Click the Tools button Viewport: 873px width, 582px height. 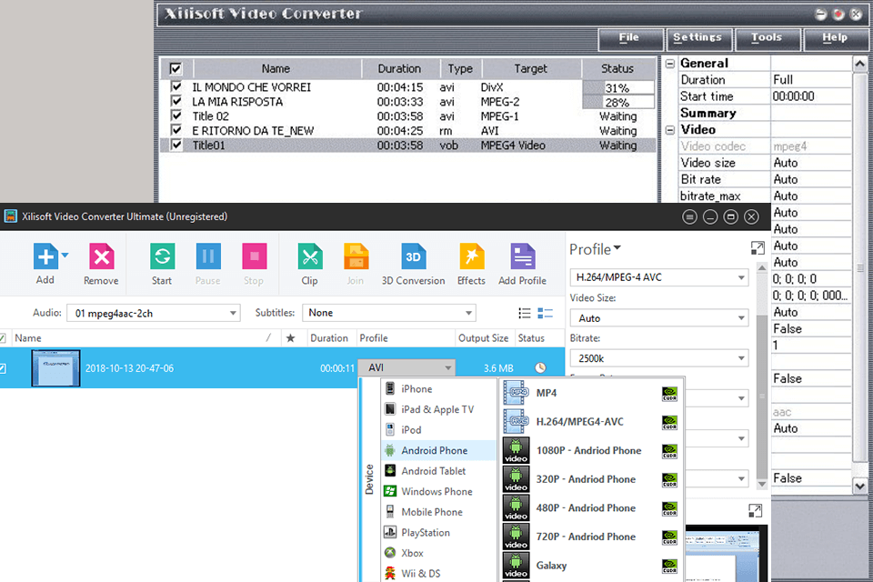click(767, 38)
